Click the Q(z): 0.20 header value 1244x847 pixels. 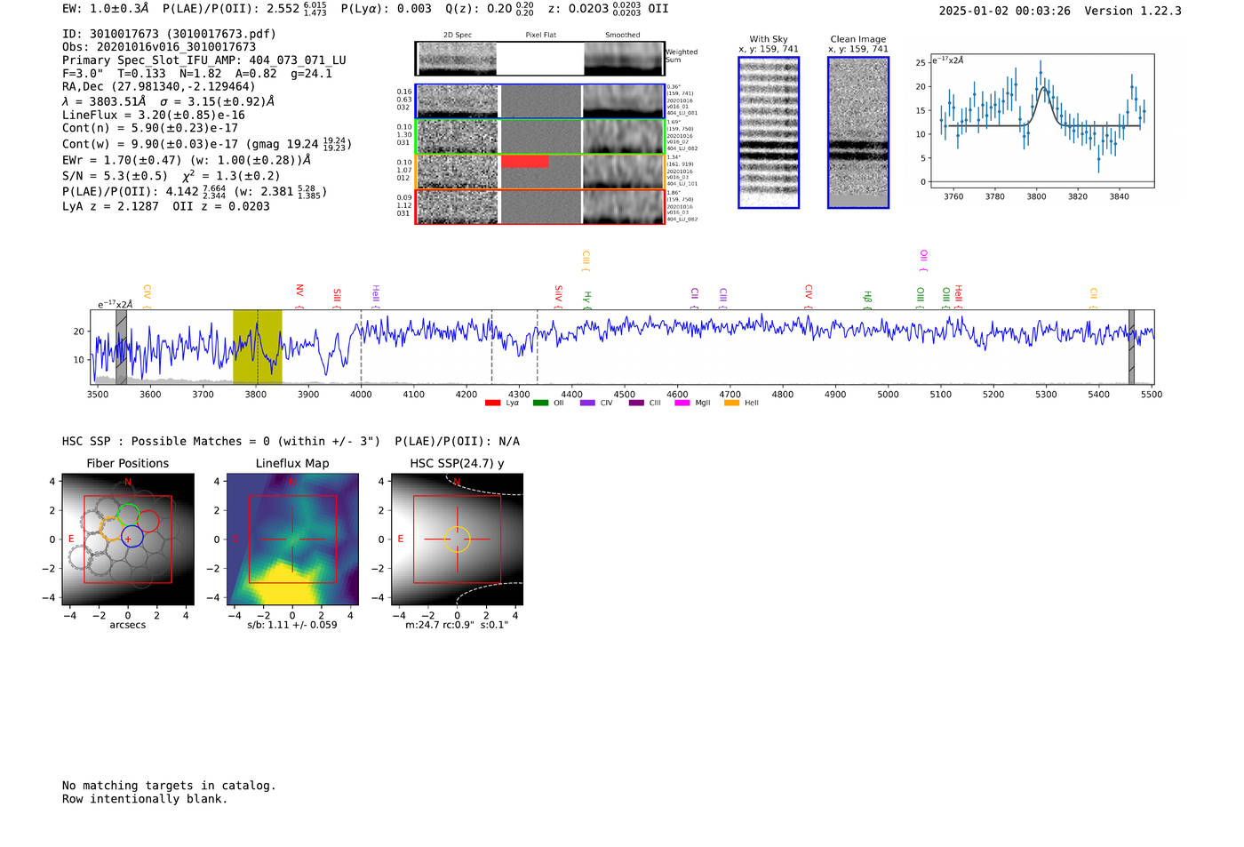pos(490,8)
